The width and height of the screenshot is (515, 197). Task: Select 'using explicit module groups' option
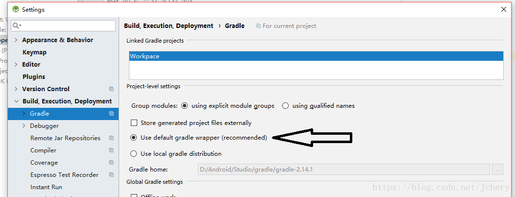point(185,106)
